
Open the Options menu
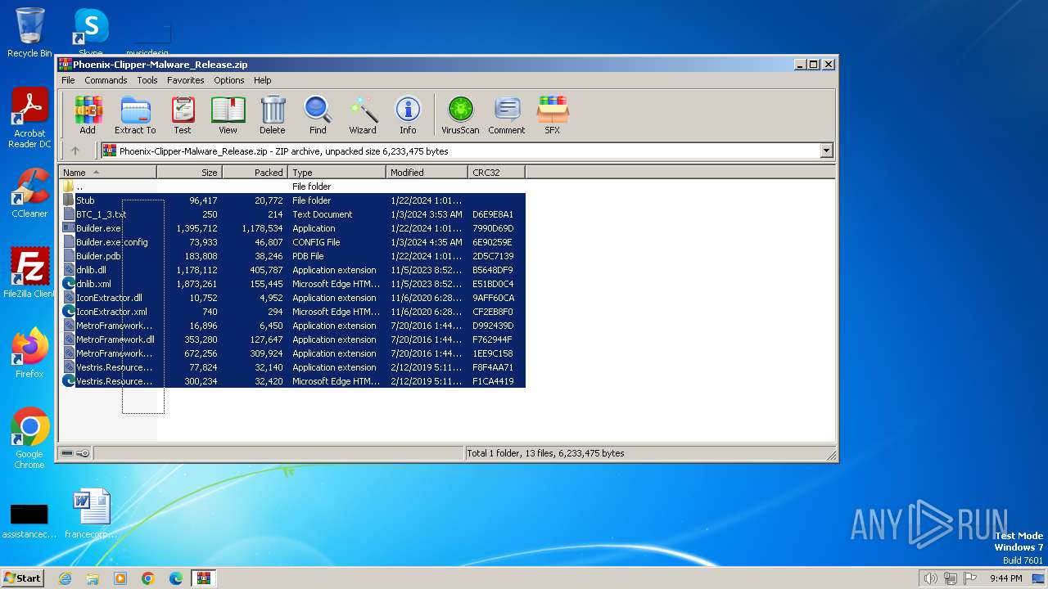(229, 80)
